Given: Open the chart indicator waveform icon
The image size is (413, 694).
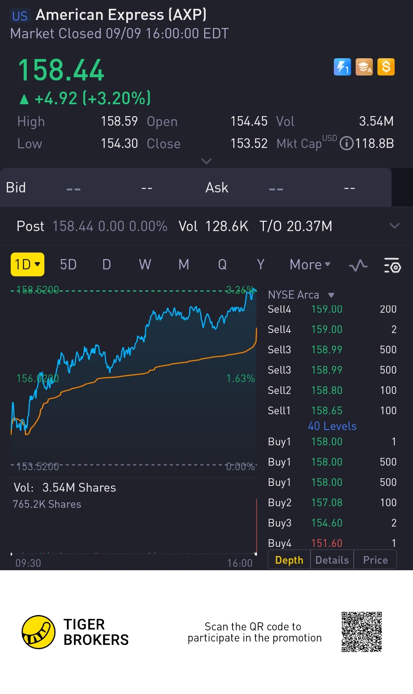Looking at the screenshot, I should tap(358, 265).
